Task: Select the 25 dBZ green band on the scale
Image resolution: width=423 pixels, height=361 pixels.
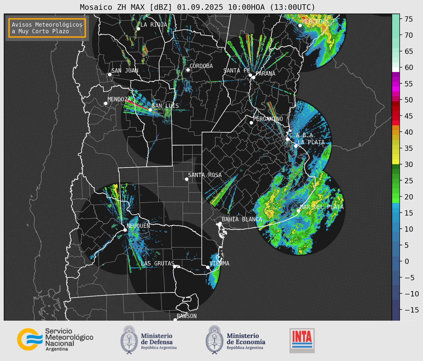Action: 396,181
